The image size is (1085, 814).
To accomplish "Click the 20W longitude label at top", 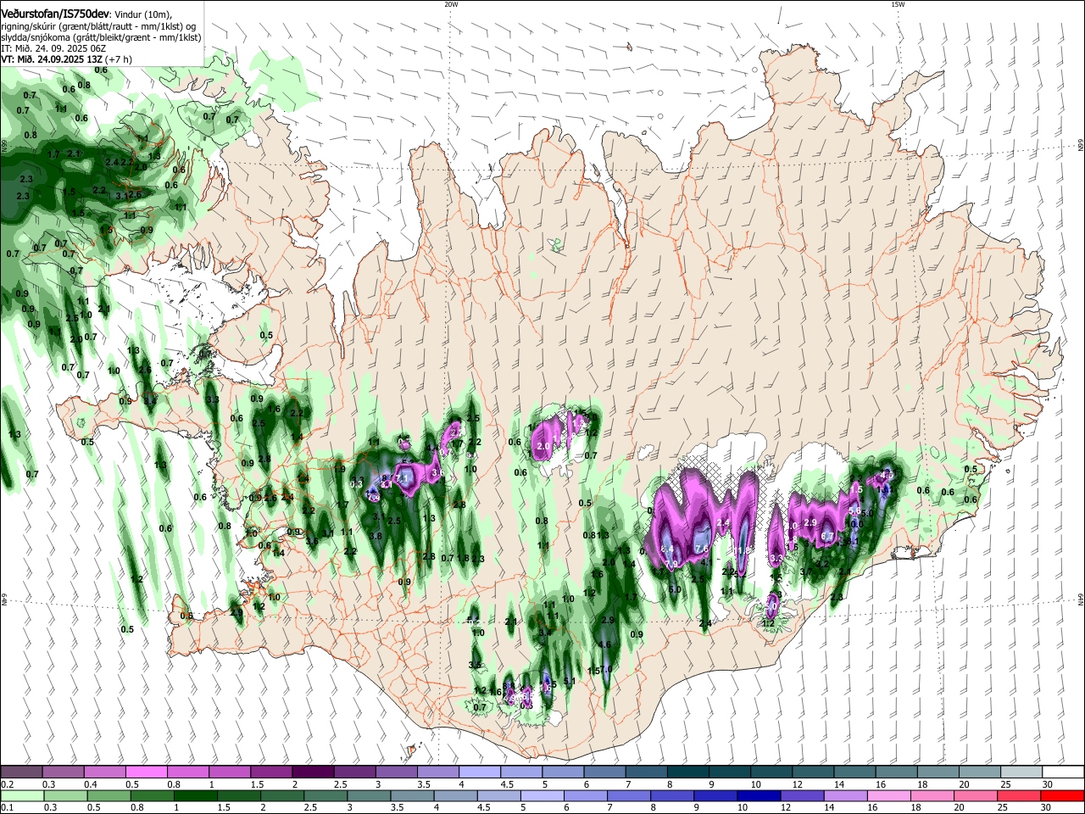I will [451, 4].
